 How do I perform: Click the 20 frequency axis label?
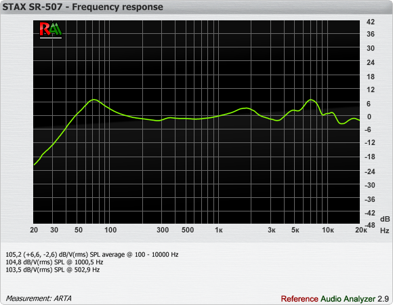[x=34, y=230]
